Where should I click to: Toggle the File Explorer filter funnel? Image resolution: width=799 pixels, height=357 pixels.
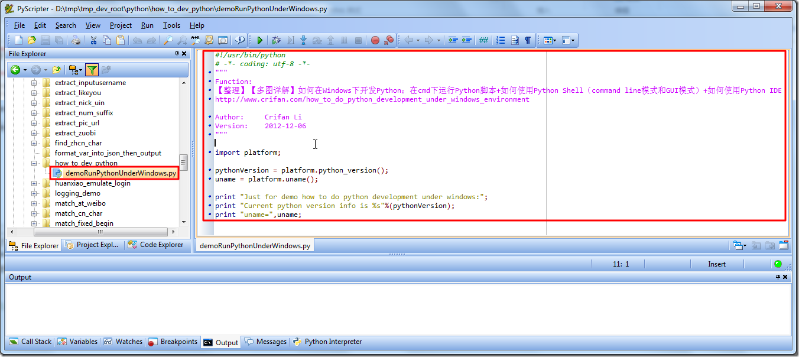click(x=92, y=70)
